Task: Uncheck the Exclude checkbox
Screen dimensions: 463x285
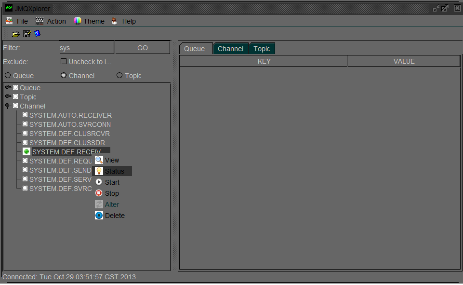Action: pos(63,61)
